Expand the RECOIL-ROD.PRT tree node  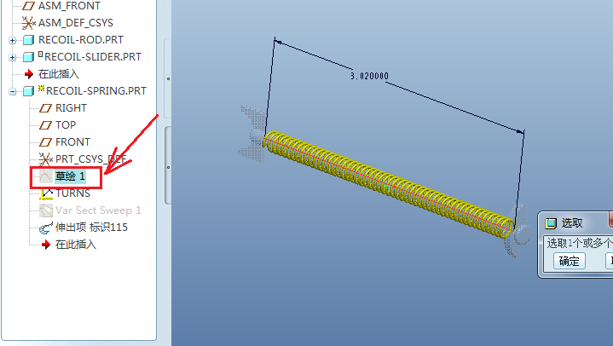[12, 40]
